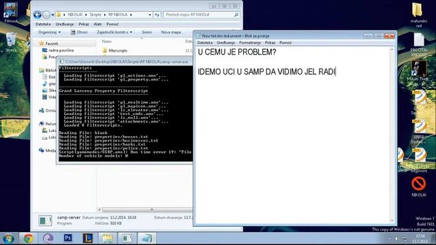Open Uređivanje menu in Notepad
Image resolution: width=436 pixels, height=245 pixels.
point(225,43)
